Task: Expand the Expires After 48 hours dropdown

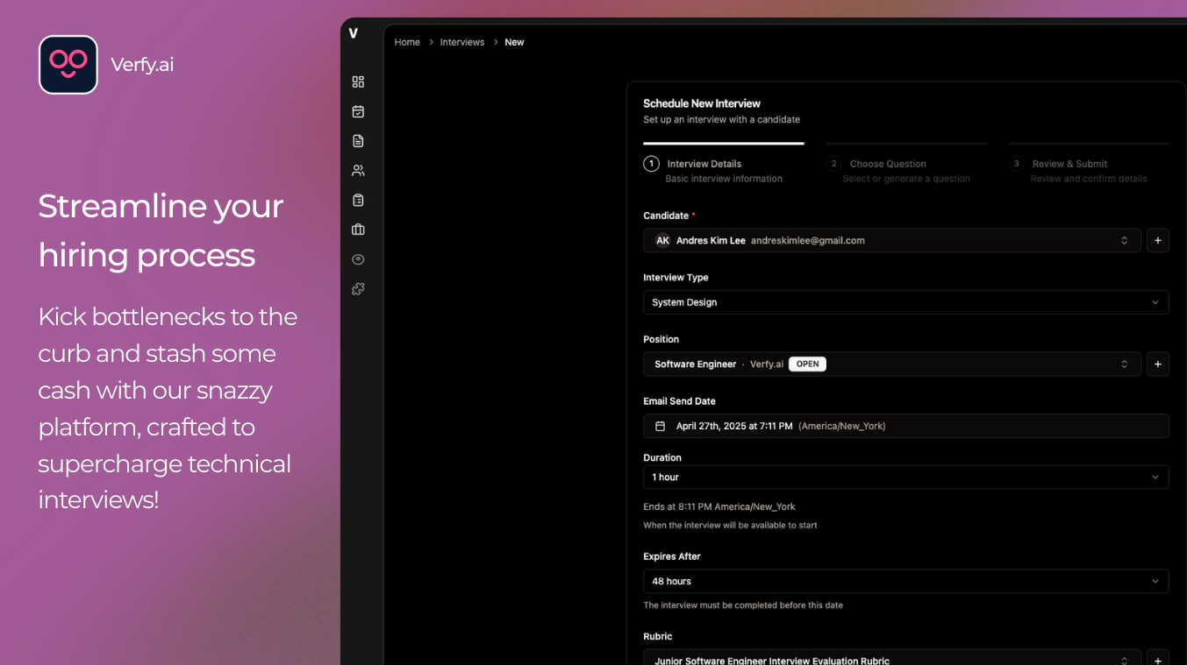Action: [905, 581]
